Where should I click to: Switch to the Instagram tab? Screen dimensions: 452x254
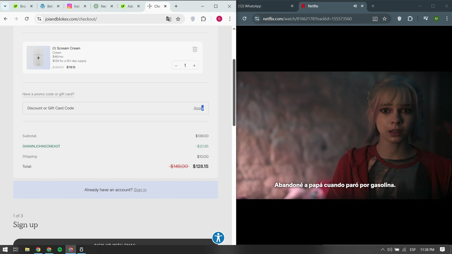tap(74, 6)
